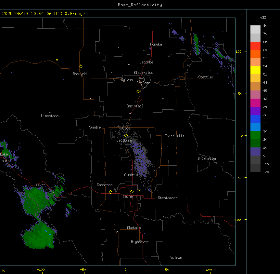Select the red 65 dBZ color swatch
280x274 pixels.
point(255,46)
